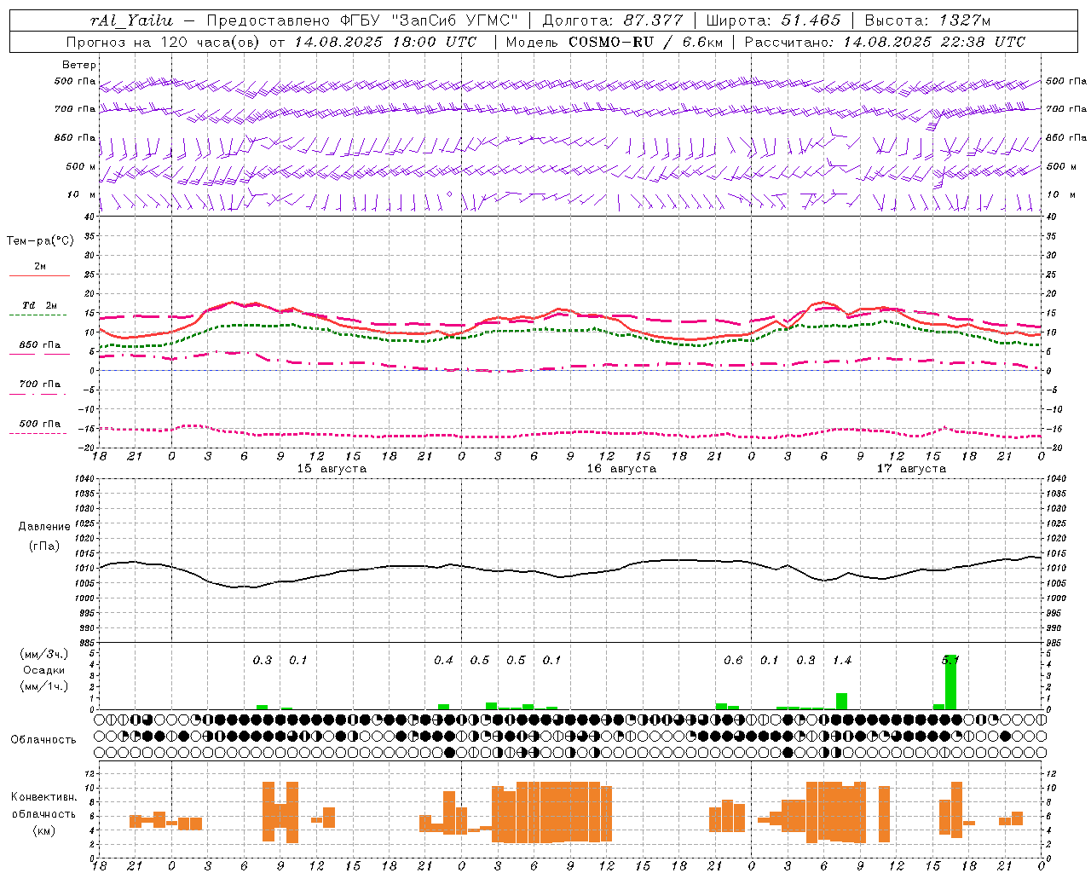The width and height of the screenshot is (1091, 873).
Task: Click the provider name "ЗапСиб УГМС"
Action: tap(454, 20)
